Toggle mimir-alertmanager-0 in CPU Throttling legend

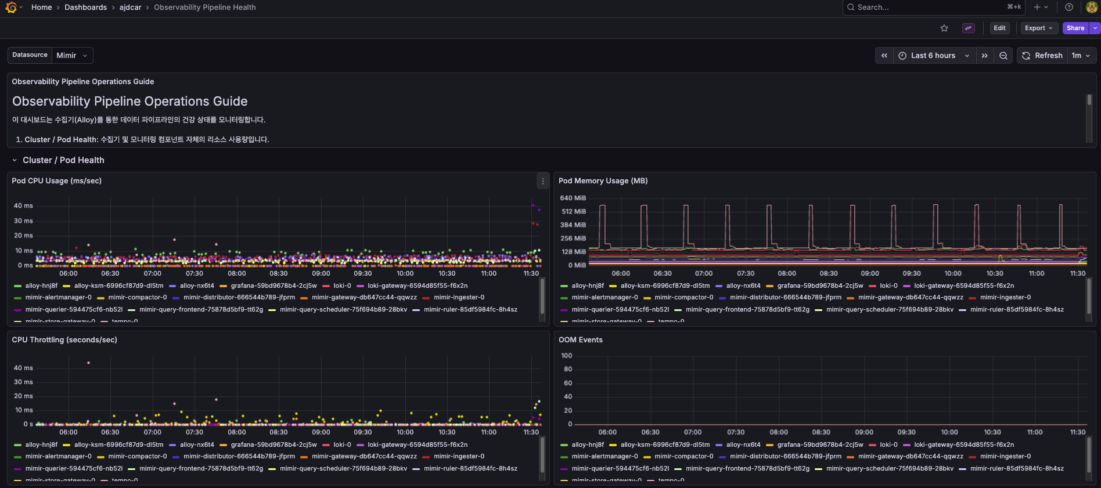click(x=59, y=456)
